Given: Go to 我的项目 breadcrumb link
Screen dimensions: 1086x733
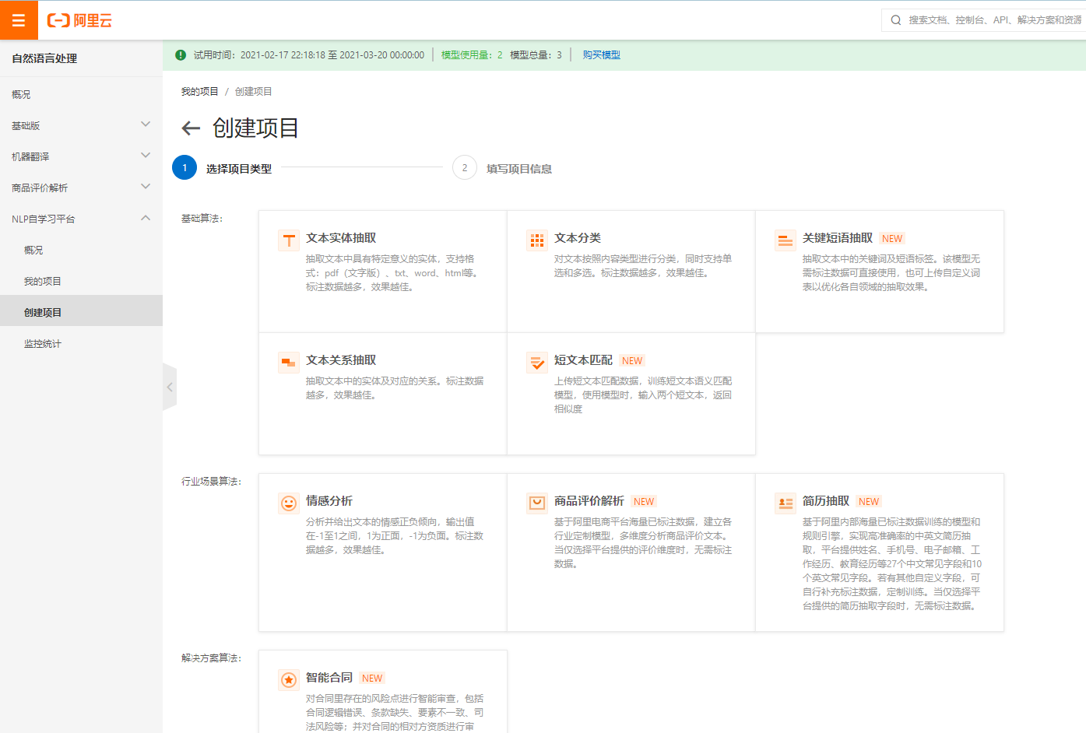Looking at the screenshot, I should click(x=199, y=92).
